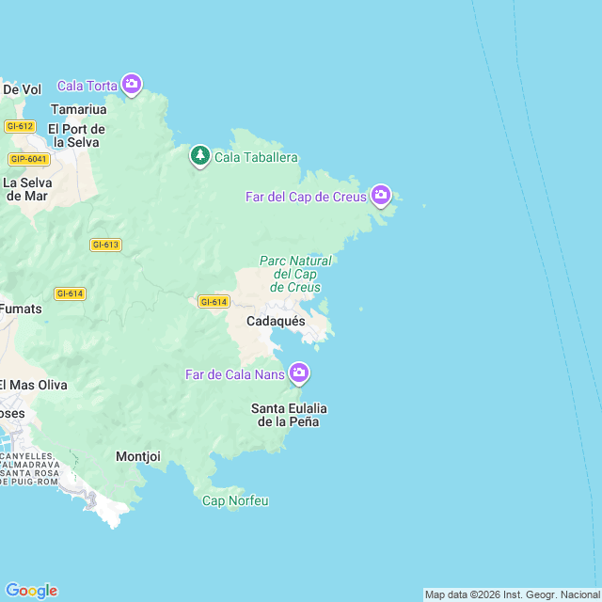Select the Canyelles Almadrava neighborhood label
Screen dimensions: 602x602
tap(29, 469)
